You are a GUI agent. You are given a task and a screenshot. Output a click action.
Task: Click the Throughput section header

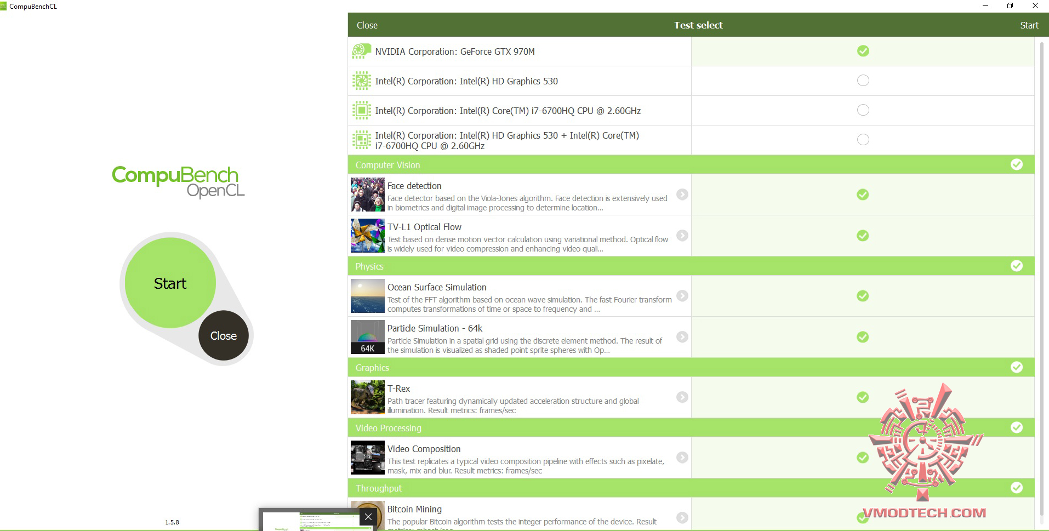tap(691, 488)
